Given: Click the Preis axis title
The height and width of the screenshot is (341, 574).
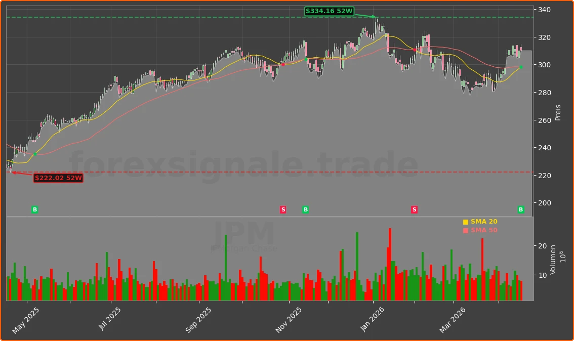Looking at the screenshot, I should (557, 112).
